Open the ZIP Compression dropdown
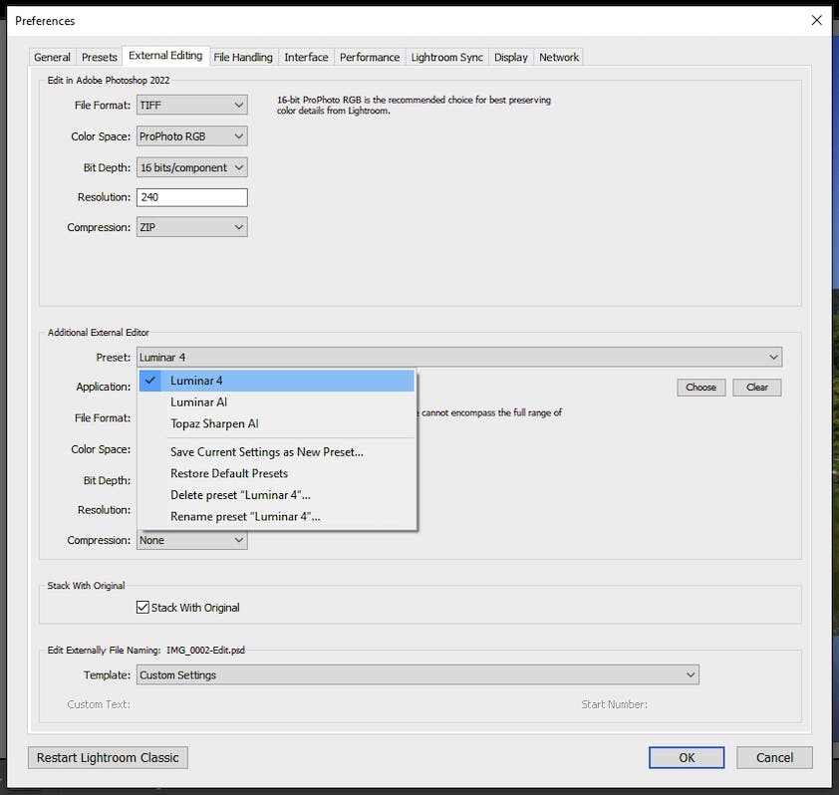Image resolution: width=839 pixels, height=795 pixels. coord(192,227)
